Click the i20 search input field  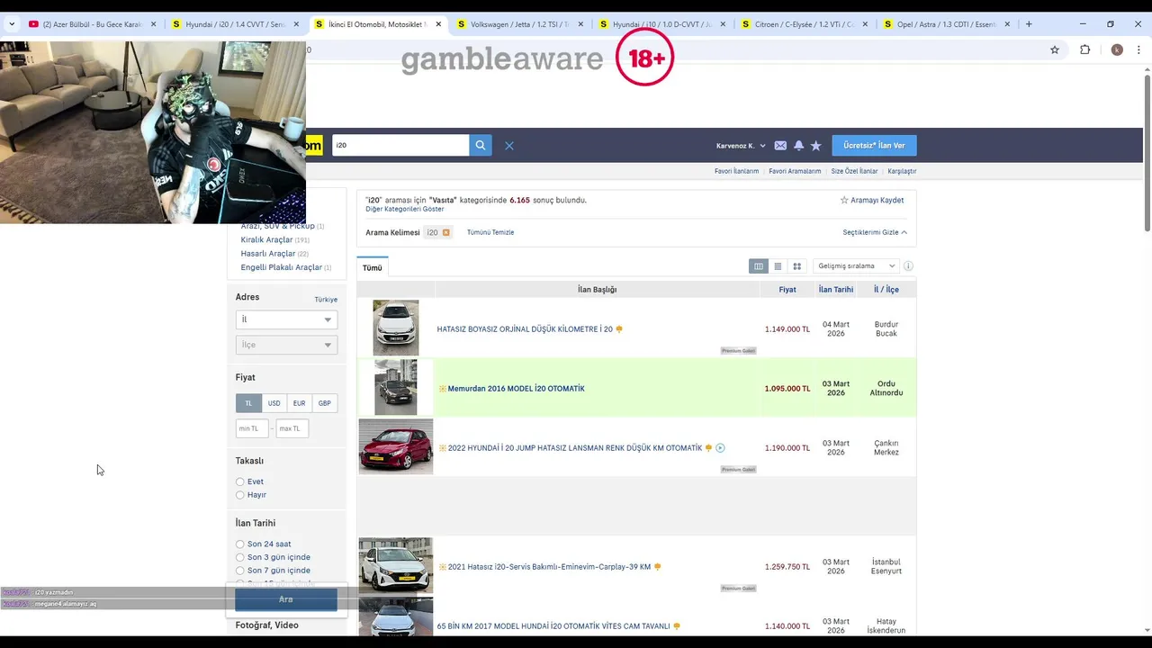click(400, 145)
